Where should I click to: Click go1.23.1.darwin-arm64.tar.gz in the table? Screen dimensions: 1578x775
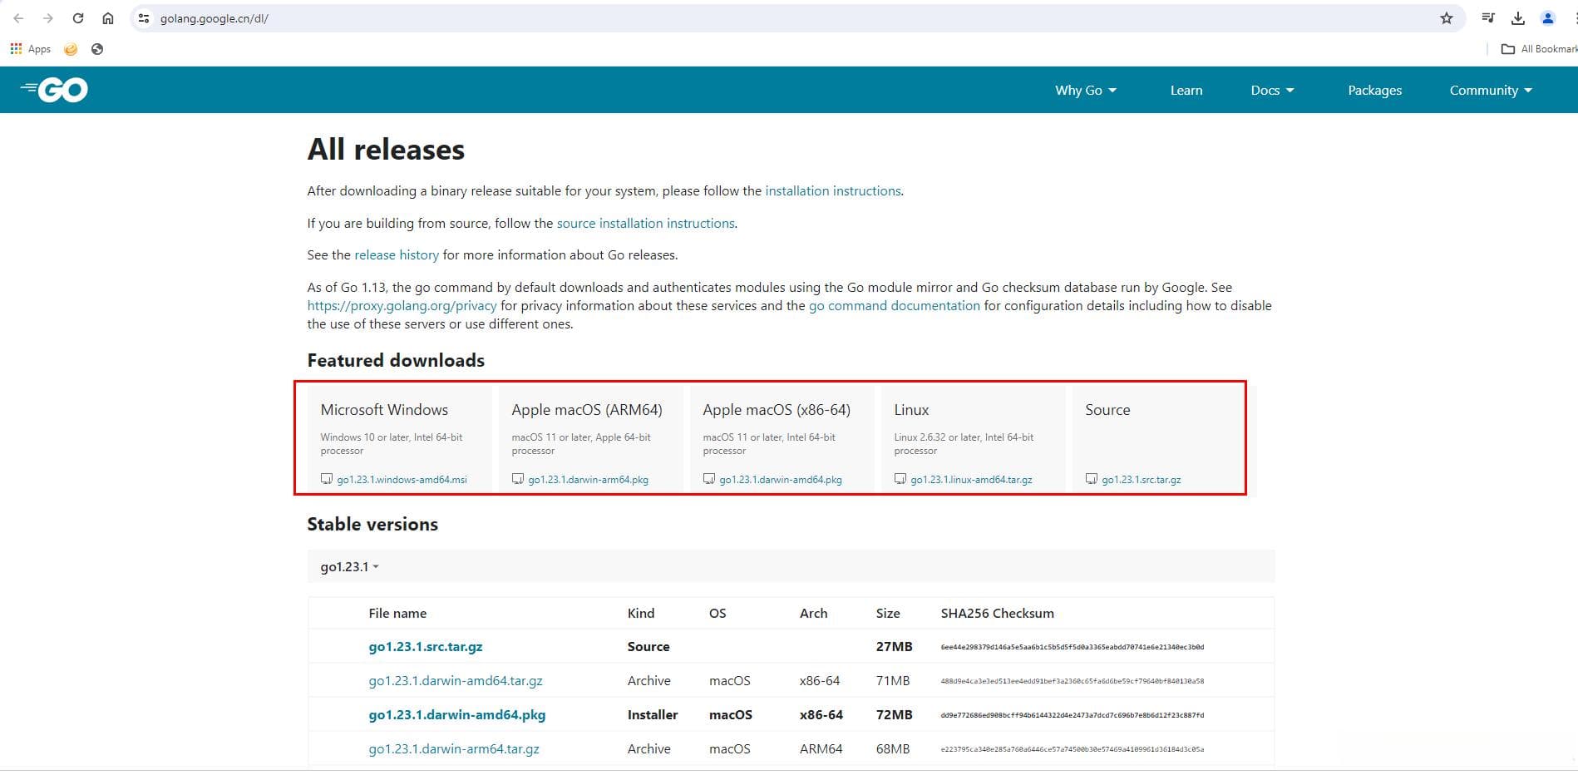[x=454, y=749]
